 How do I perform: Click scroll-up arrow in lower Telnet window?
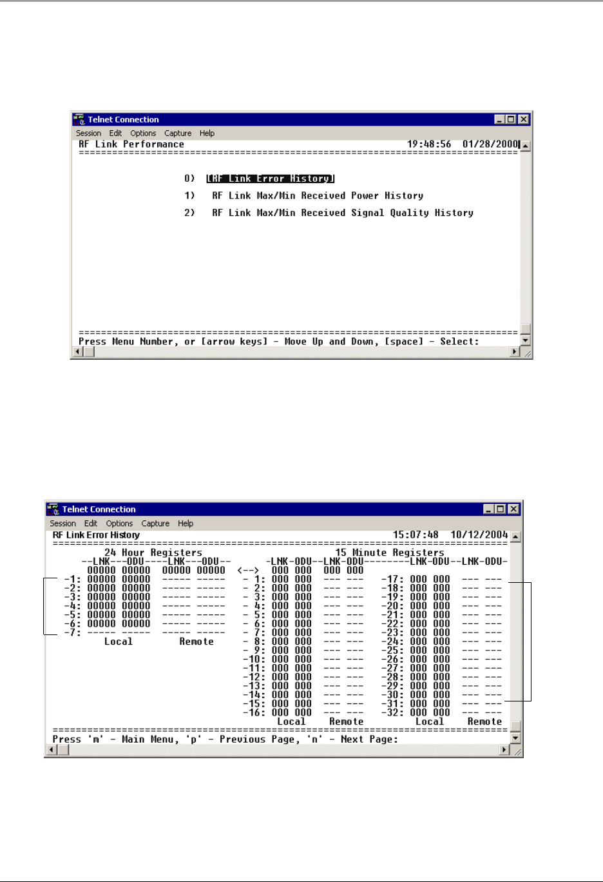pos(515,536)
